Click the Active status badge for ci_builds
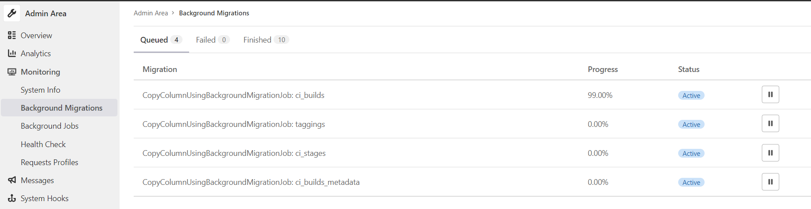Screen dimensions: 811x209 pyautogui.click(x=691, y=95)
